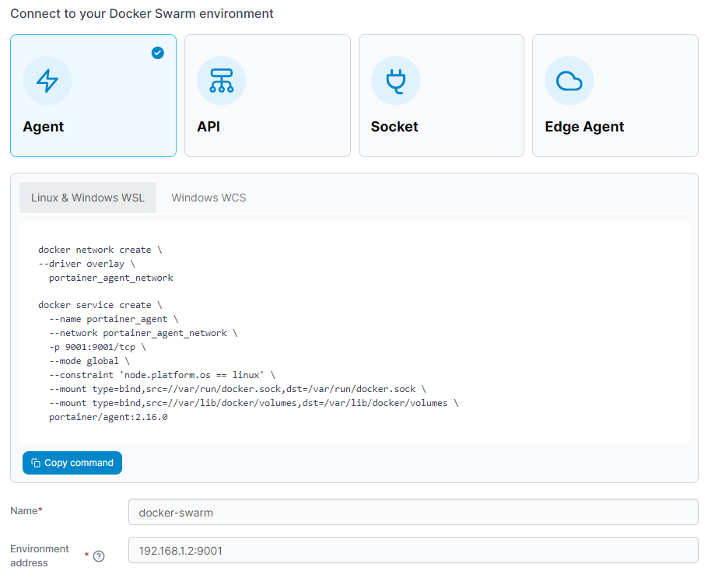Switch to Linux & Windows WSL tab

click(88, 198)
